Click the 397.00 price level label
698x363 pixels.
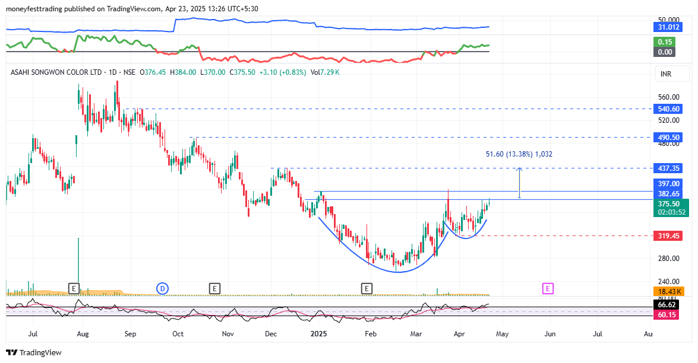[668, 183]
